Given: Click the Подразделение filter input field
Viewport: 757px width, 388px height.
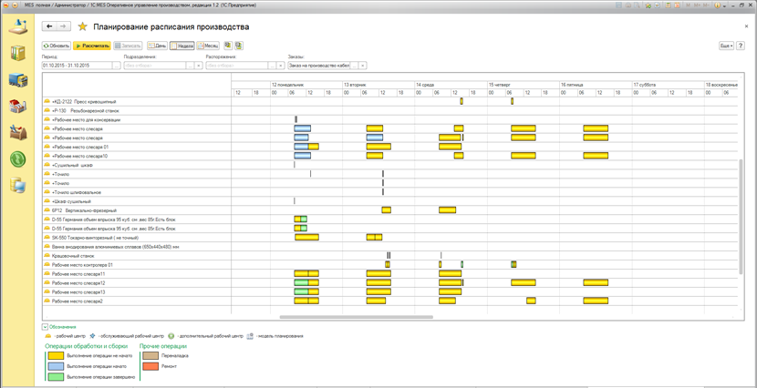Looking at the screenshot, I should coord(155,66).
